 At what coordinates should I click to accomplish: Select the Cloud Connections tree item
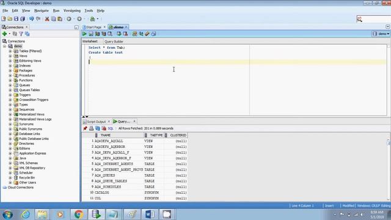20,188
